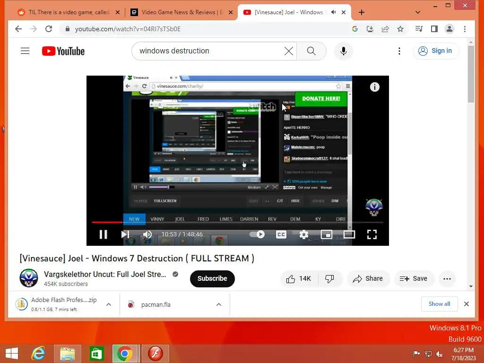Screen dimensions: 484x363
Task: Open media controls icon in toolbar
Action: [x=419, y=29]
